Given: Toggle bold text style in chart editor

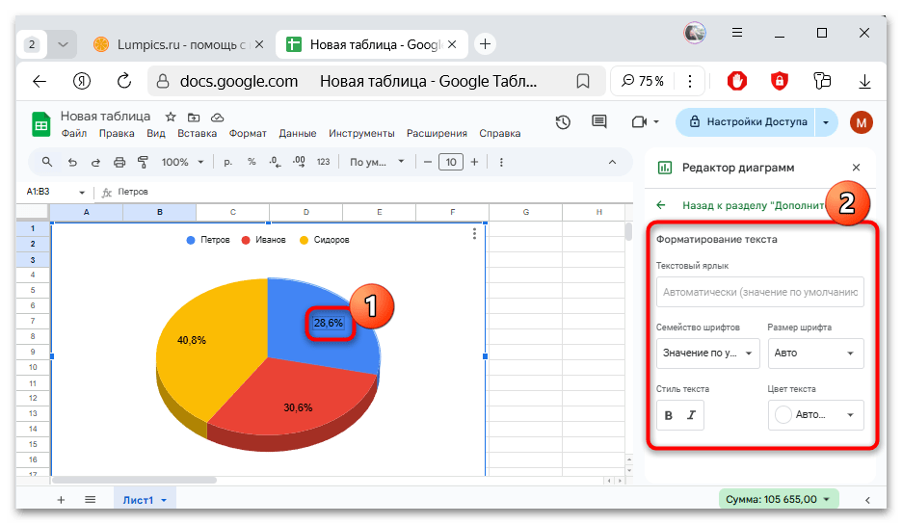Looking at the screenshot, I should (669, 415).
